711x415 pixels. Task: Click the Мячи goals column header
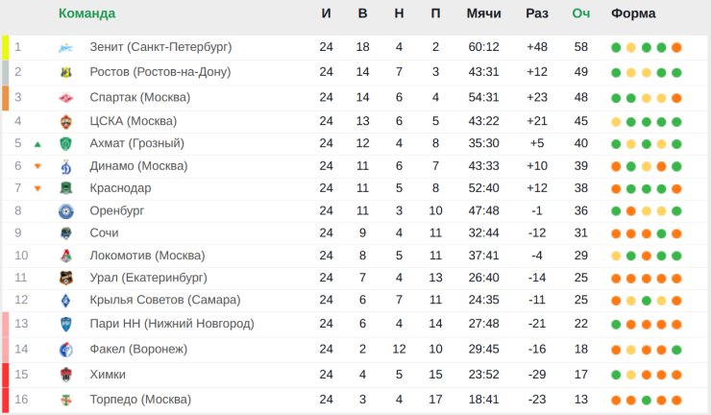coord(483,13)
